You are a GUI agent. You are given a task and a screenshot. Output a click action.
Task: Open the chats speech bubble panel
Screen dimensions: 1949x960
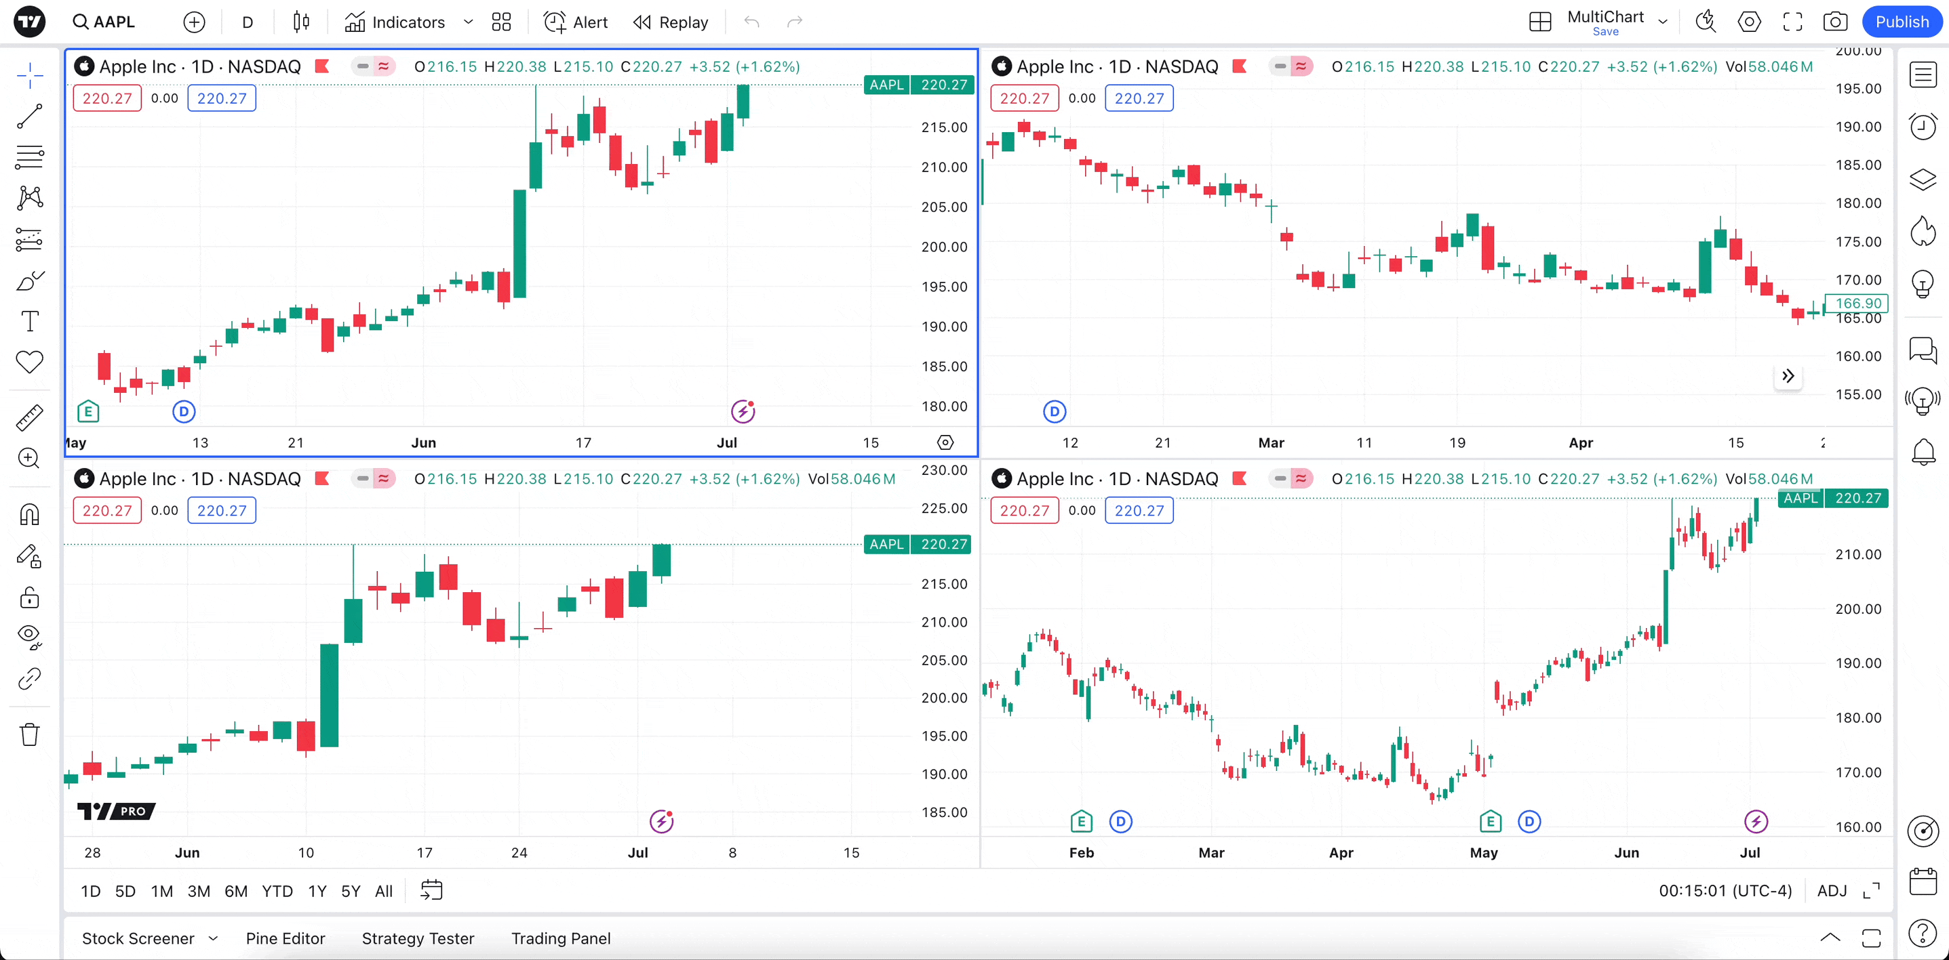point(1923,350)
